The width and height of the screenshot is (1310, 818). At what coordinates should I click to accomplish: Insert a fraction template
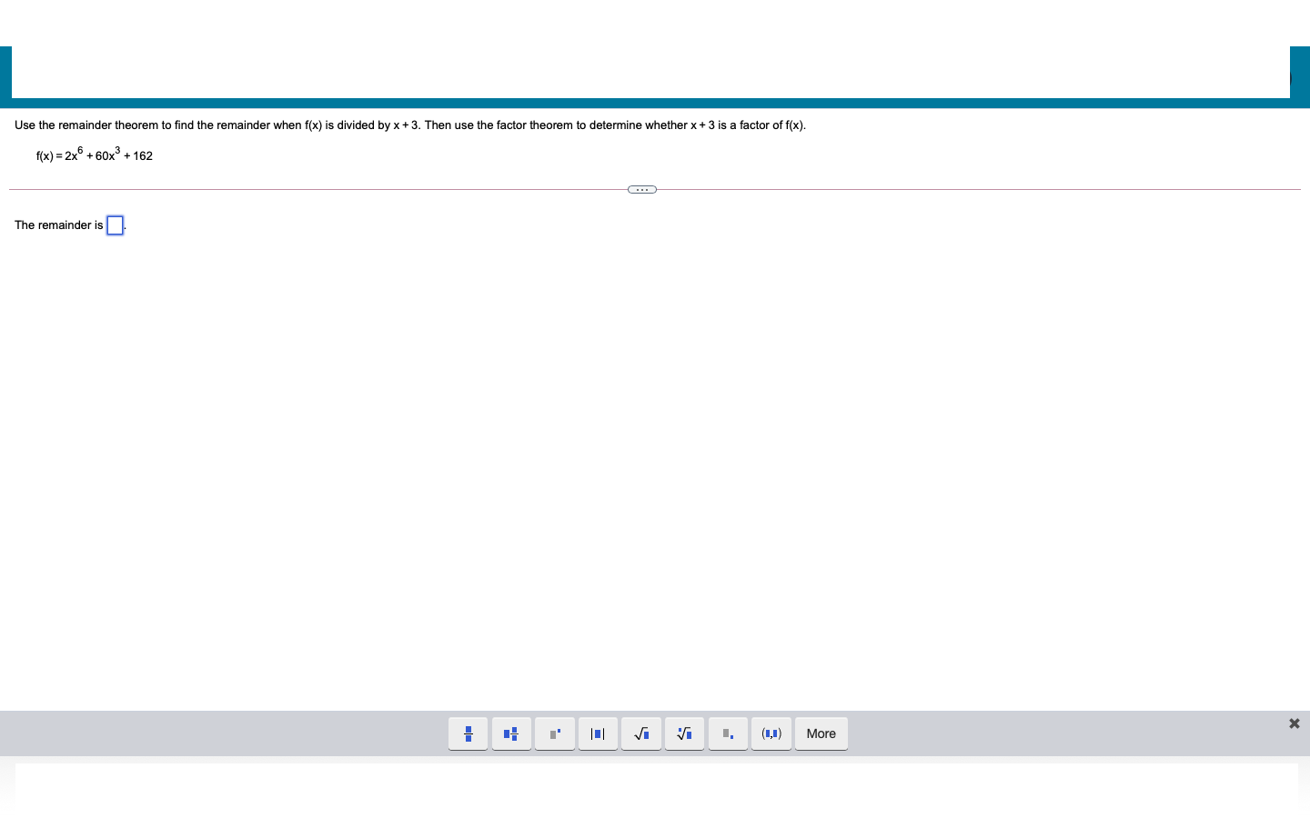468,733
